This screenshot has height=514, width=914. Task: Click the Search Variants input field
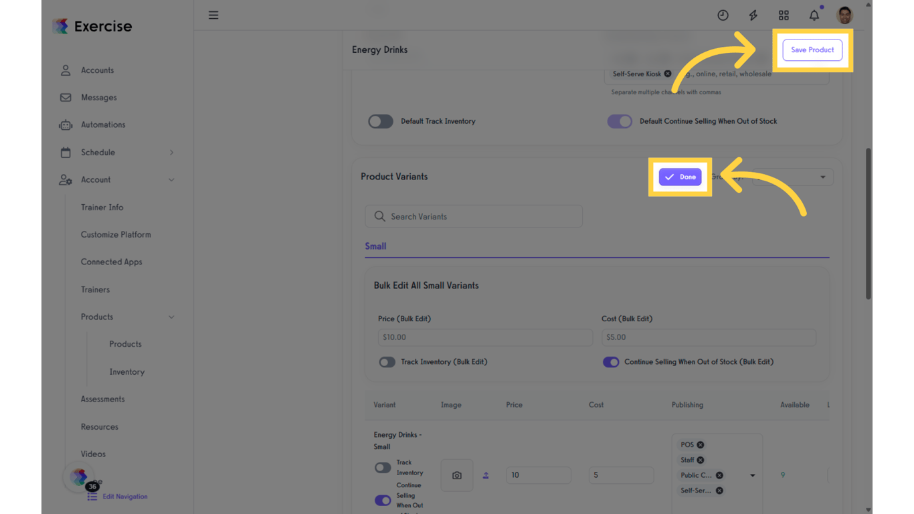coord(473,216)
